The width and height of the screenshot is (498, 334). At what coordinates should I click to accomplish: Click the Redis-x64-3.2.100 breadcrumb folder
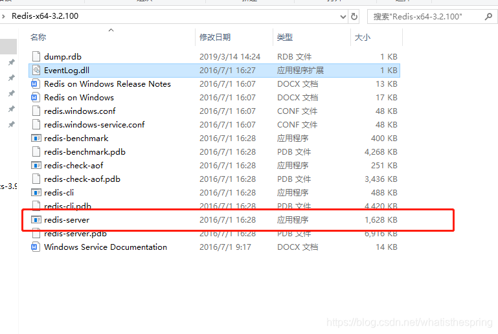(x=45, y=16)
